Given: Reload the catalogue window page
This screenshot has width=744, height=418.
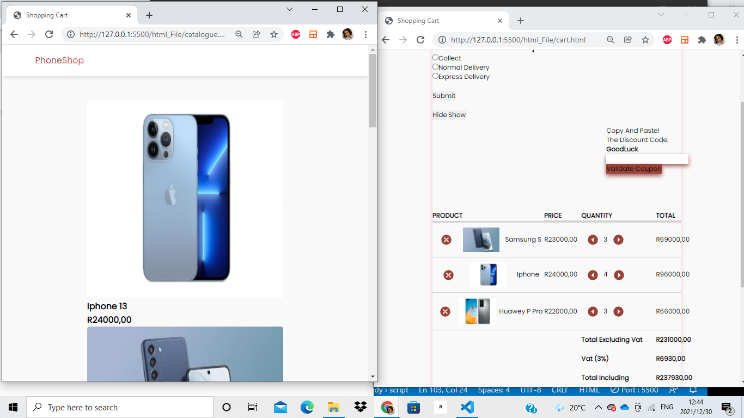Looking at the screenshot, I should [x=49, y=34].
